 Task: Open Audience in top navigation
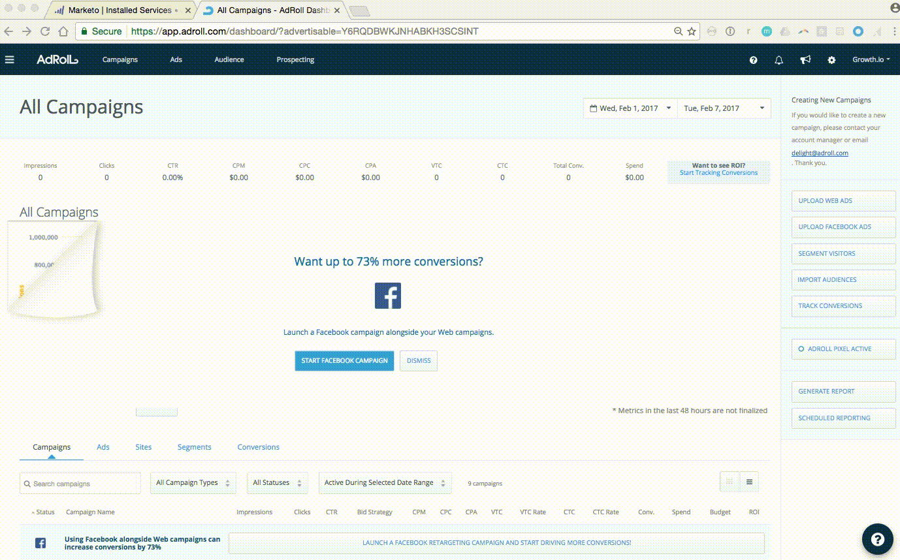pyautogui.click(x=229, y=60)
